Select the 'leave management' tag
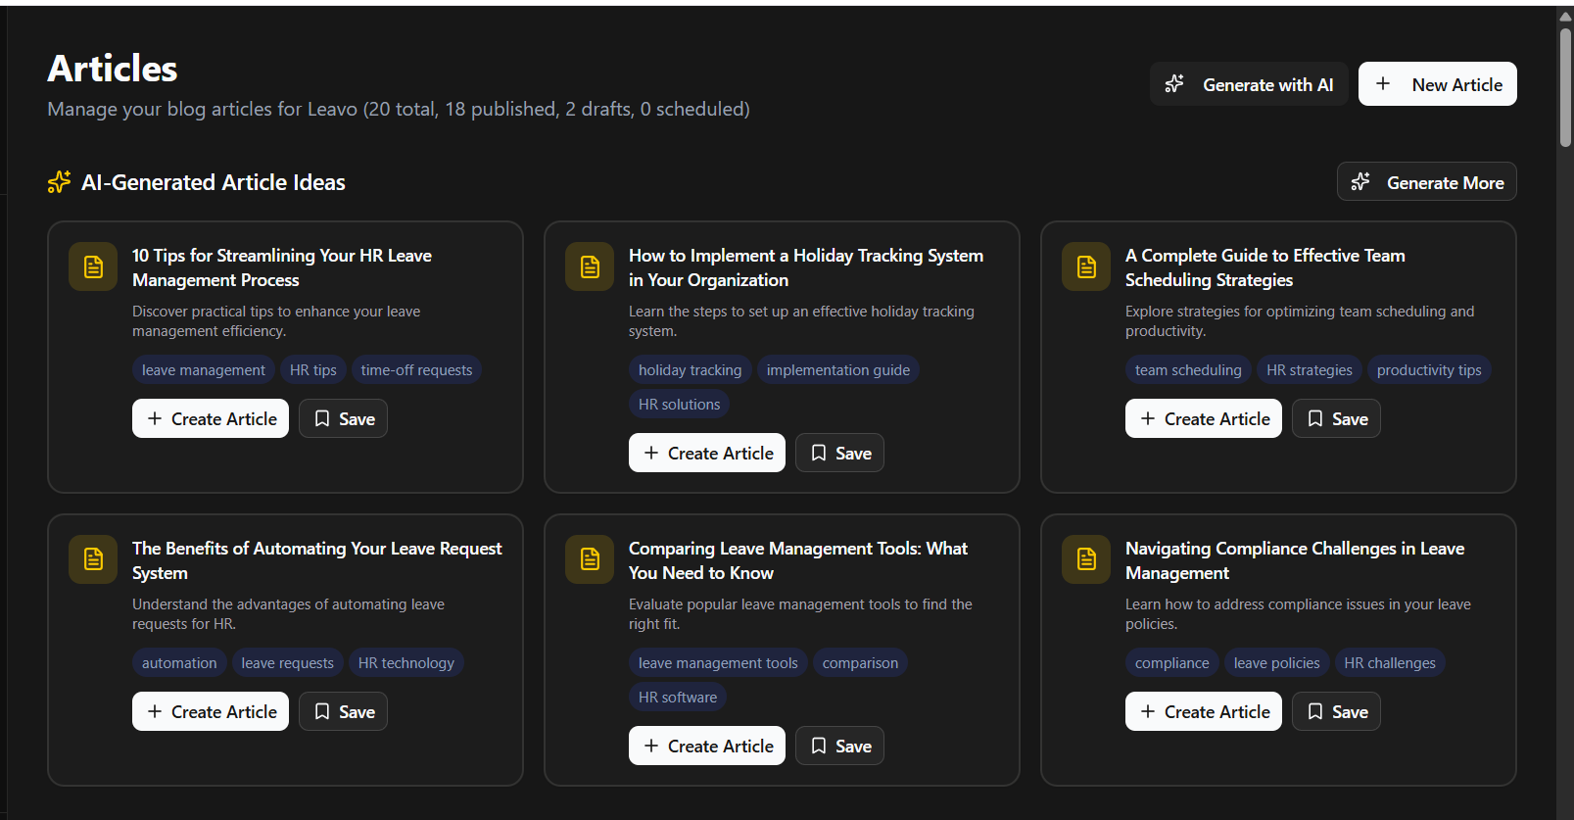This screenshot has height=820, width=1574. pyautogui.click(x=204, y=369)
